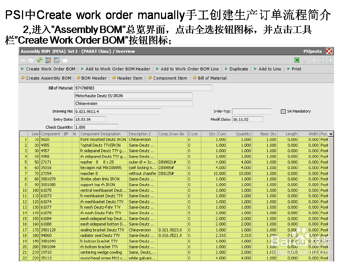352x264 pixels.
Task: Click cell Topteil Deutz TTV/IRON
Action: [x=103, y=145]
